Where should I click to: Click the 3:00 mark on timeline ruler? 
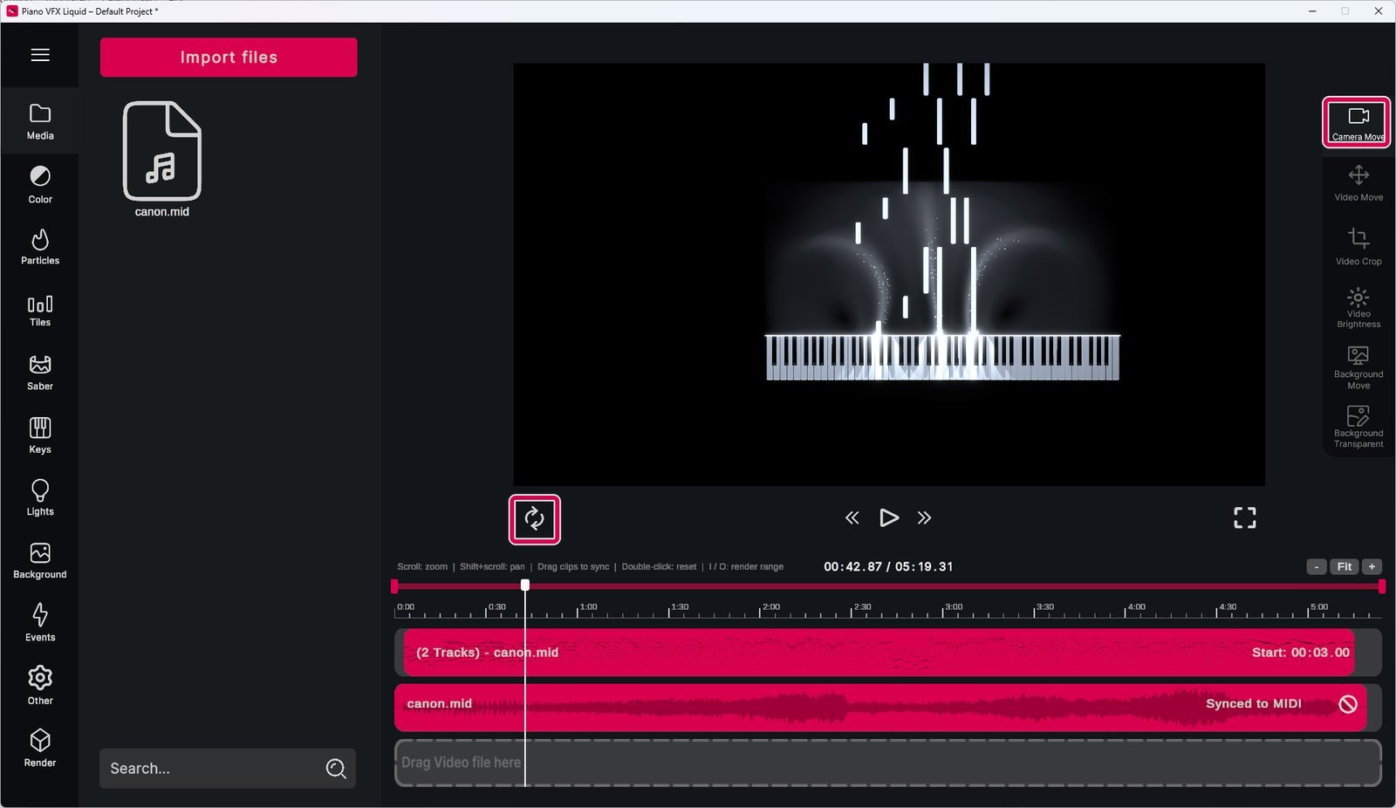(x=953, y=607)
